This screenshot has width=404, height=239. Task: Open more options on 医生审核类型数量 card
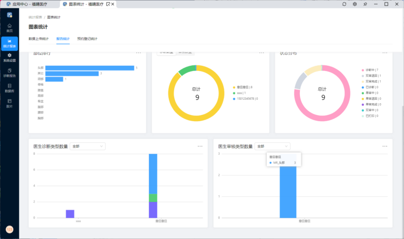point(385,146)
